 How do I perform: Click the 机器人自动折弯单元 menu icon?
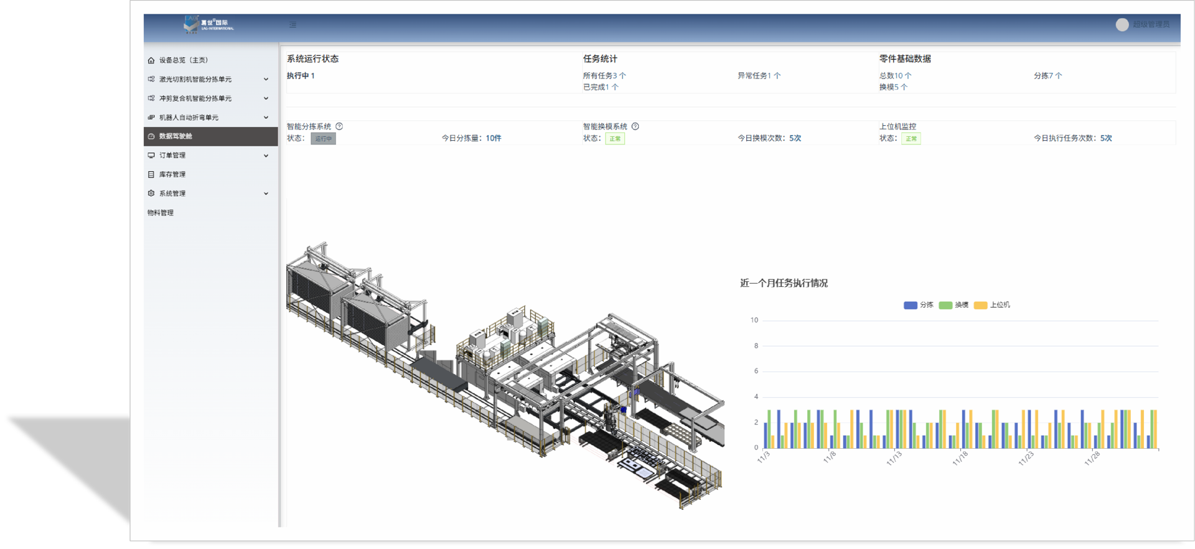[x=151, y=118]
